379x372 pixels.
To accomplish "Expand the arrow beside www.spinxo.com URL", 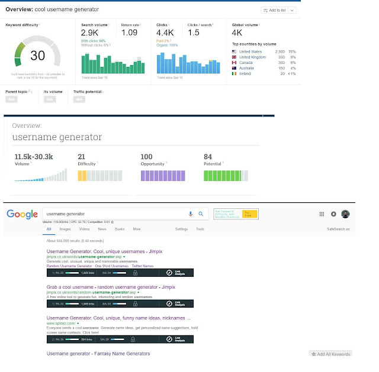I will click(x=78, y=324).
